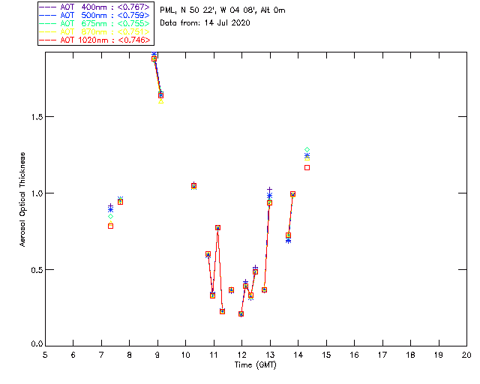Click the x-axis tick label 20
The height and width of the screenshot is (384, 480).
(x=466, y=355)
